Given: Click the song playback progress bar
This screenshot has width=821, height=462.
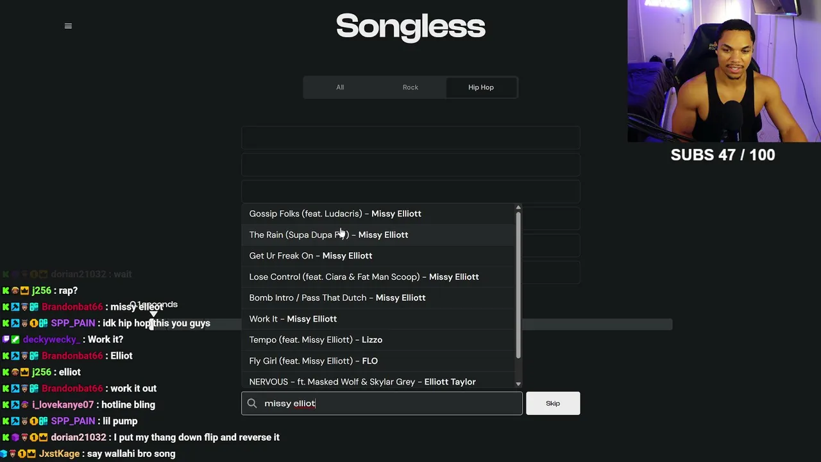Looking at the screenshot, I should [x=410, y=324].
